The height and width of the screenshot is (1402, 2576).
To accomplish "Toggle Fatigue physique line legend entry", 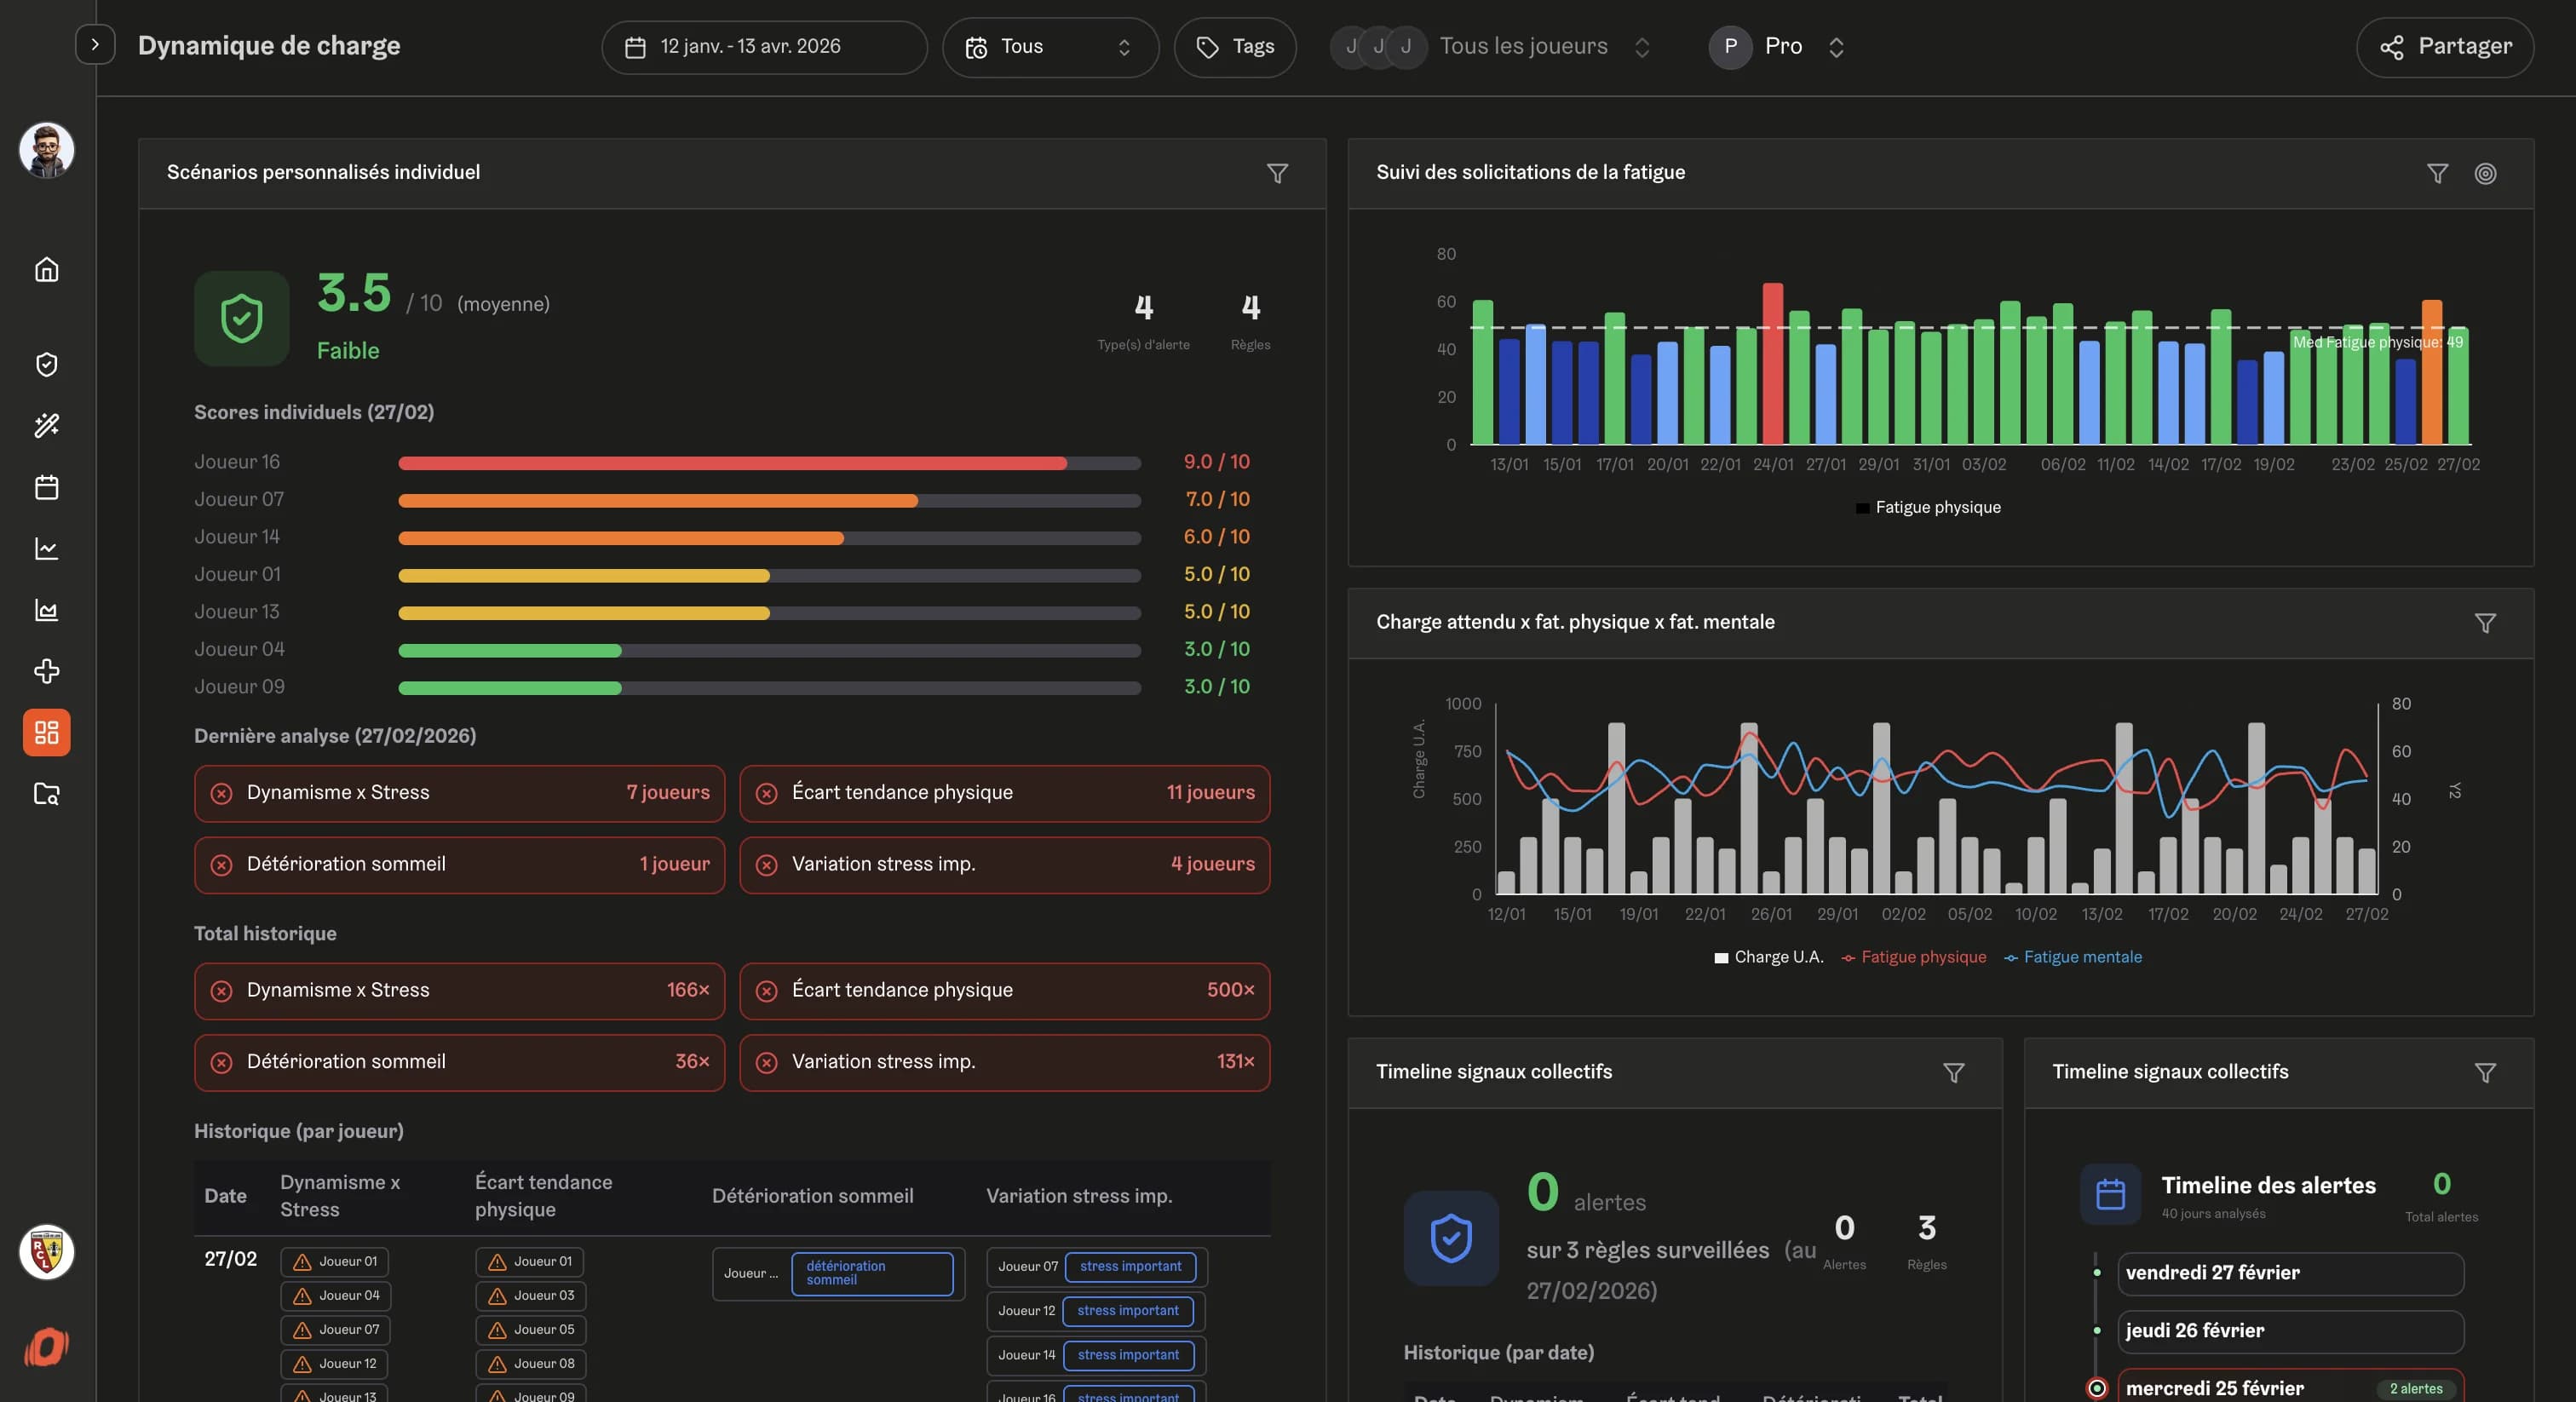I will (x=1913, y=957).
